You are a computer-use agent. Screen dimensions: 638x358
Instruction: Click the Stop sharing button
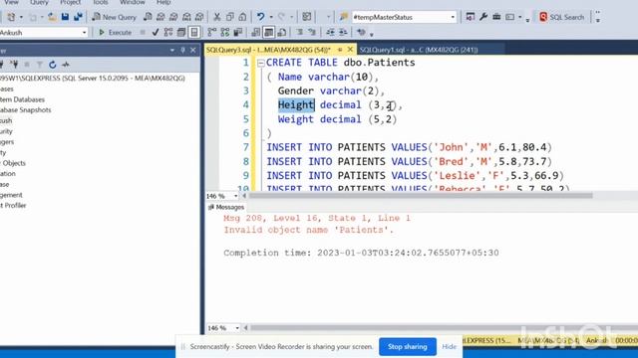(x=408, y=347)
